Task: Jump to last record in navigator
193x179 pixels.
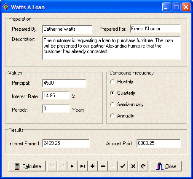Action: click(x=83, y=166)
